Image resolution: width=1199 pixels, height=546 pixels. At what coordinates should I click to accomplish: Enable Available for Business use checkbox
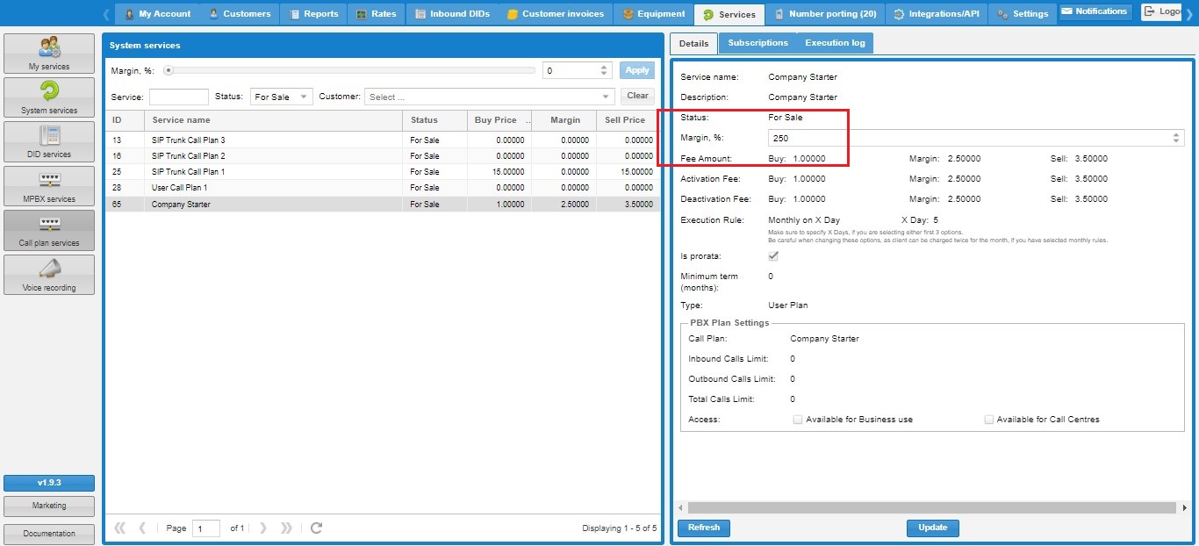coord(798,420)
